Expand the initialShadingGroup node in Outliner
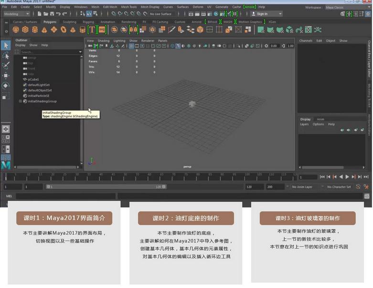373x288 pixels. 20,101
